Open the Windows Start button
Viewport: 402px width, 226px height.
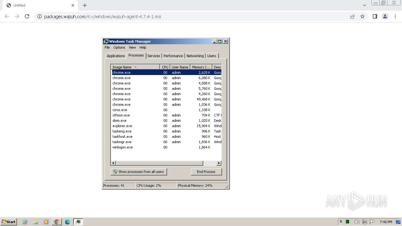[x=9, y=222]
